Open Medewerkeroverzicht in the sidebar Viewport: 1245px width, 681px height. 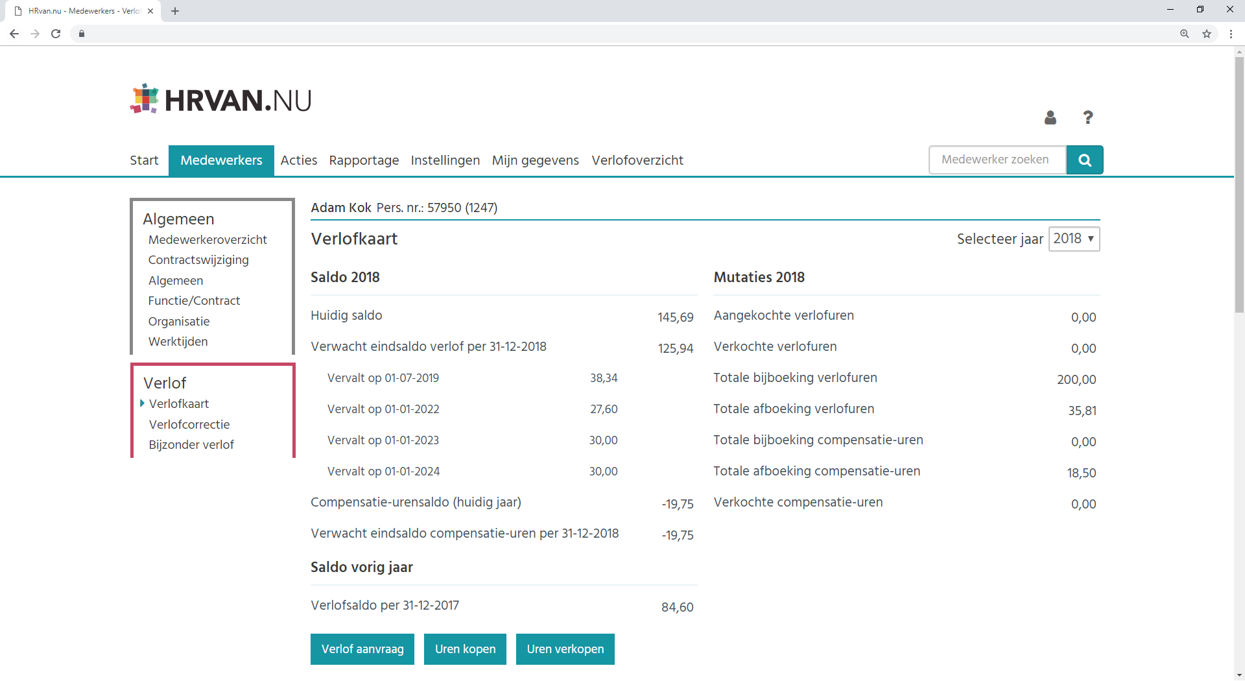(207, 239)
